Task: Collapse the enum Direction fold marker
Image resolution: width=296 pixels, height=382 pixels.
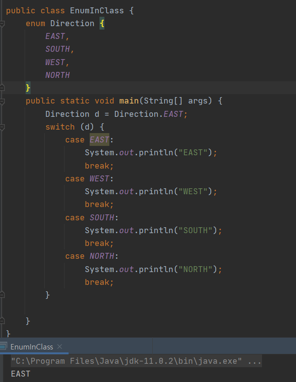Action: [2, 24]
